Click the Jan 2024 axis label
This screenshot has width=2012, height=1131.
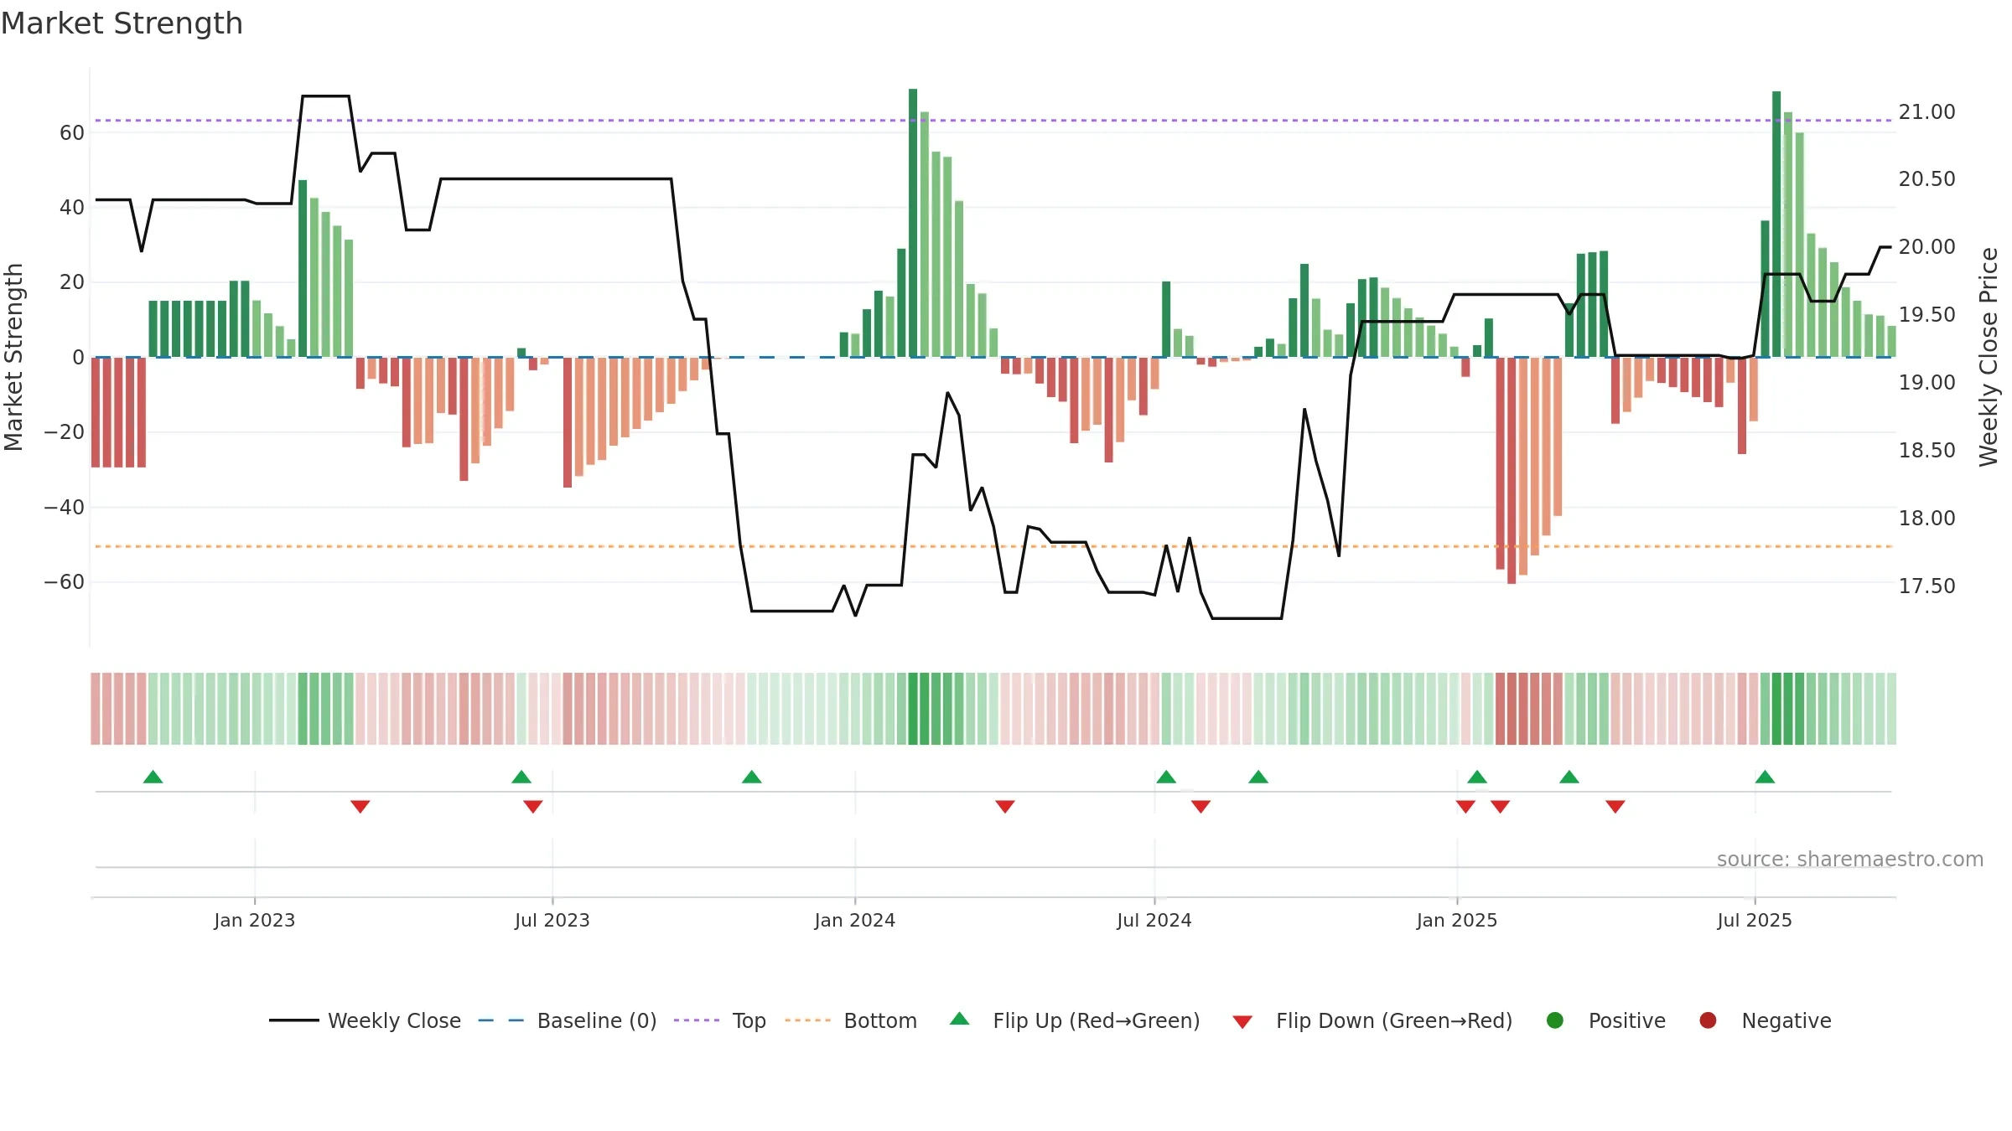(855, 920)
